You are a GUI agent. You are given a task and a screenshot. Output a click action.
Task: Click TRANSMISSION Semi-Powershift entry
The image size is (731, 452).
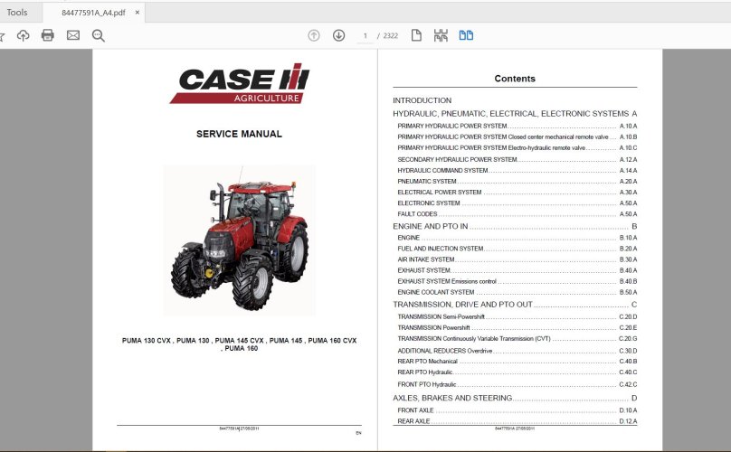(517, 317)
